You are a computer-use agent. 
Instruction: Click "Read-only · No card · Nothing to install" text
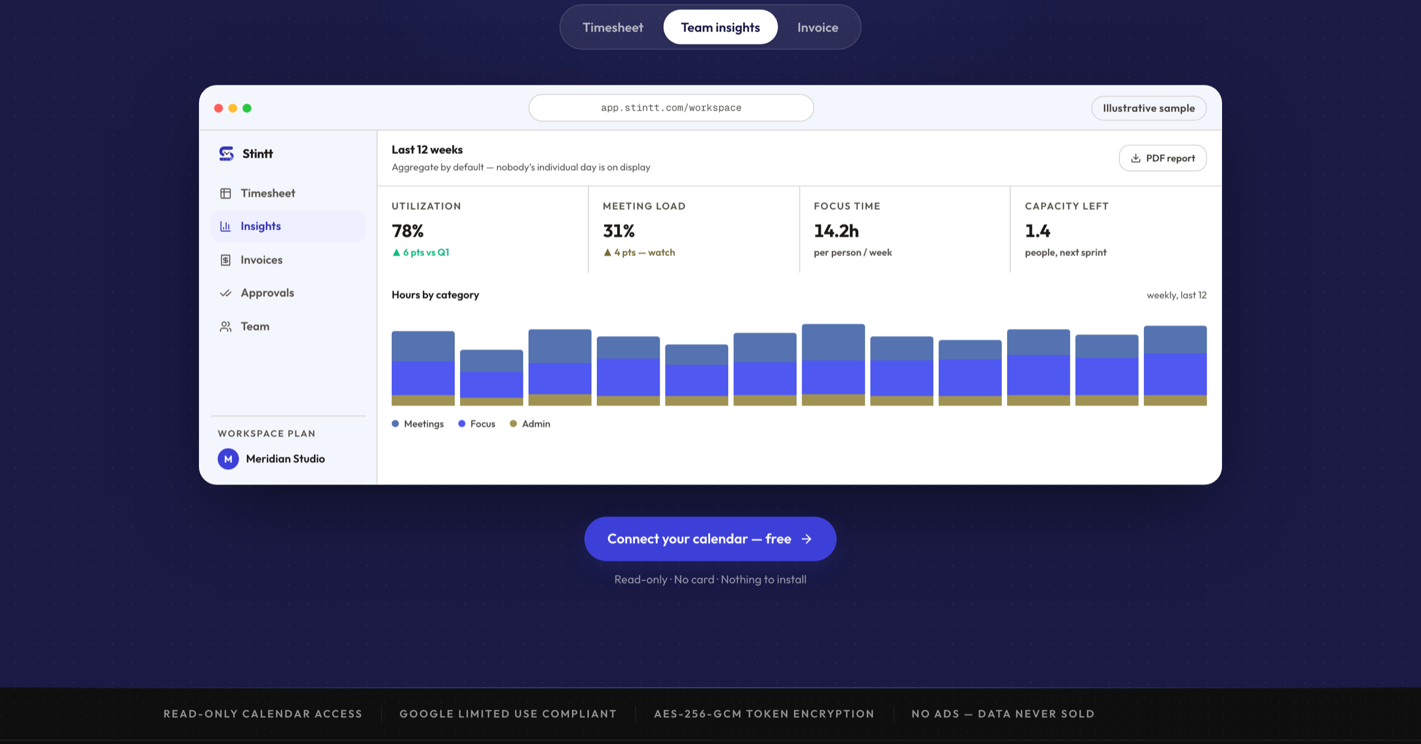tap(710, 579)
